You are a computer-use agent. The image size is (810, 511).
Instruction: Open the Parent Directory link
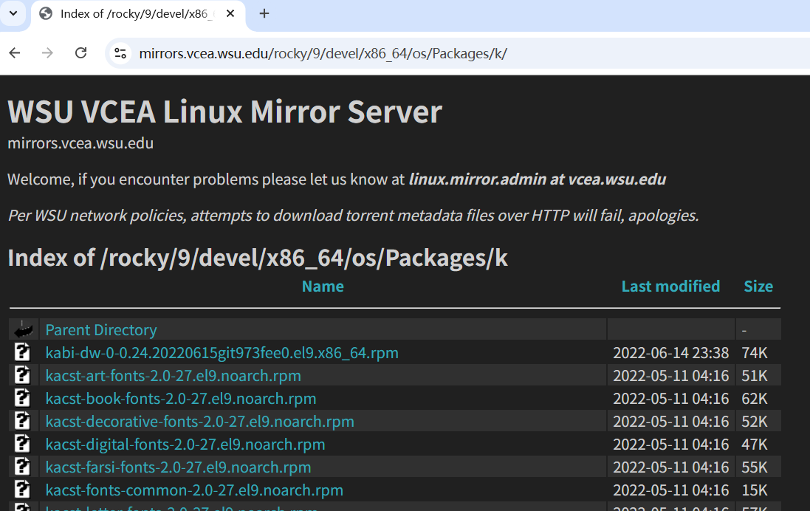coord(101,329)
